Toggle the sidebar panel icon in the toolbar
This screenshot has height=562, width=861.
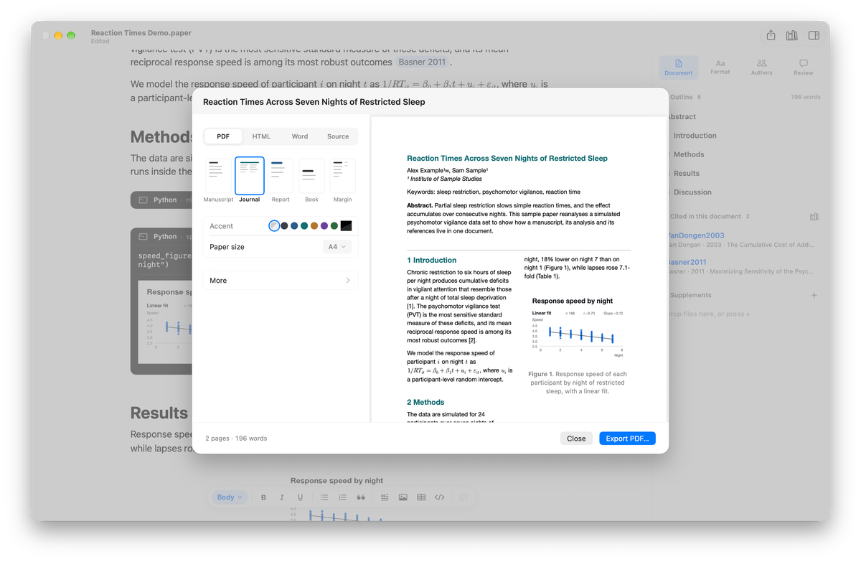[814, 35]
